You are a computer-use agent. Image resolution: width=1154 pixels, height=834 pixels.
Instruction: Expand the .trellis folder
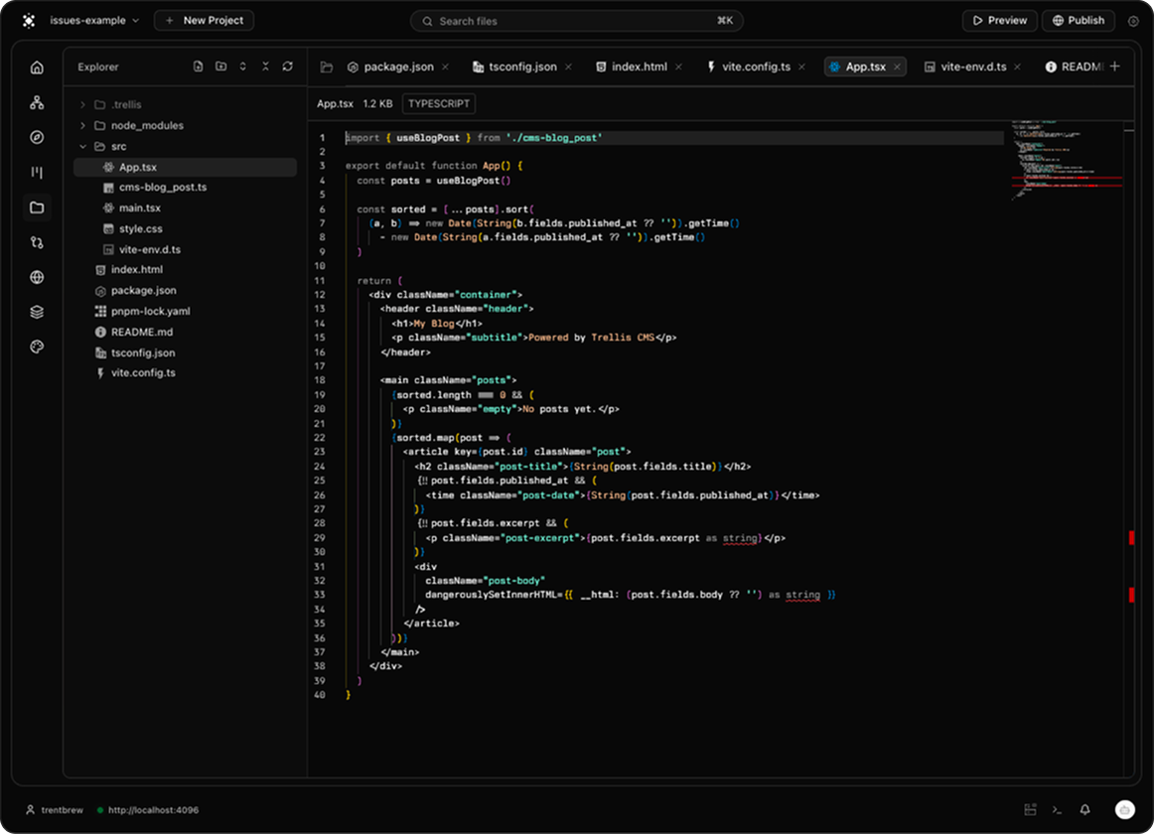83,104
